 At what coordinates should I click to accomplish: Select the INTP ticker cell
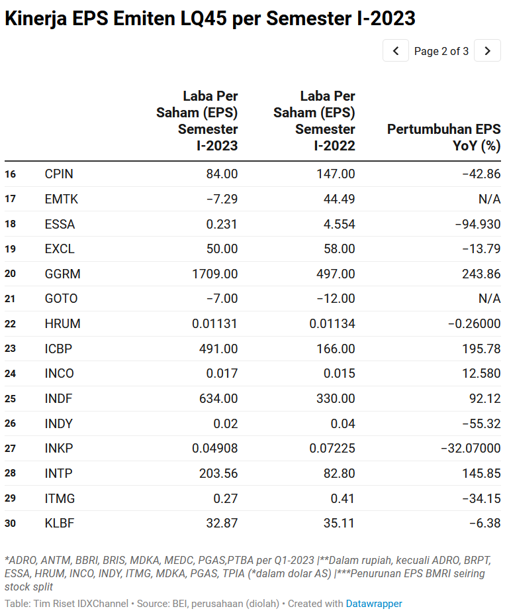(58, 474)
